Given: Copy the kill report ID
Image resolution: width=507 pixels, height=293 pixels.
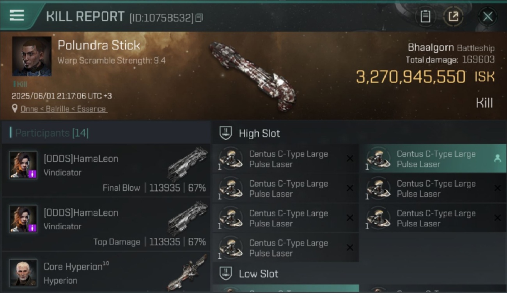Looking at the screenshot, I should coord(199,18).
